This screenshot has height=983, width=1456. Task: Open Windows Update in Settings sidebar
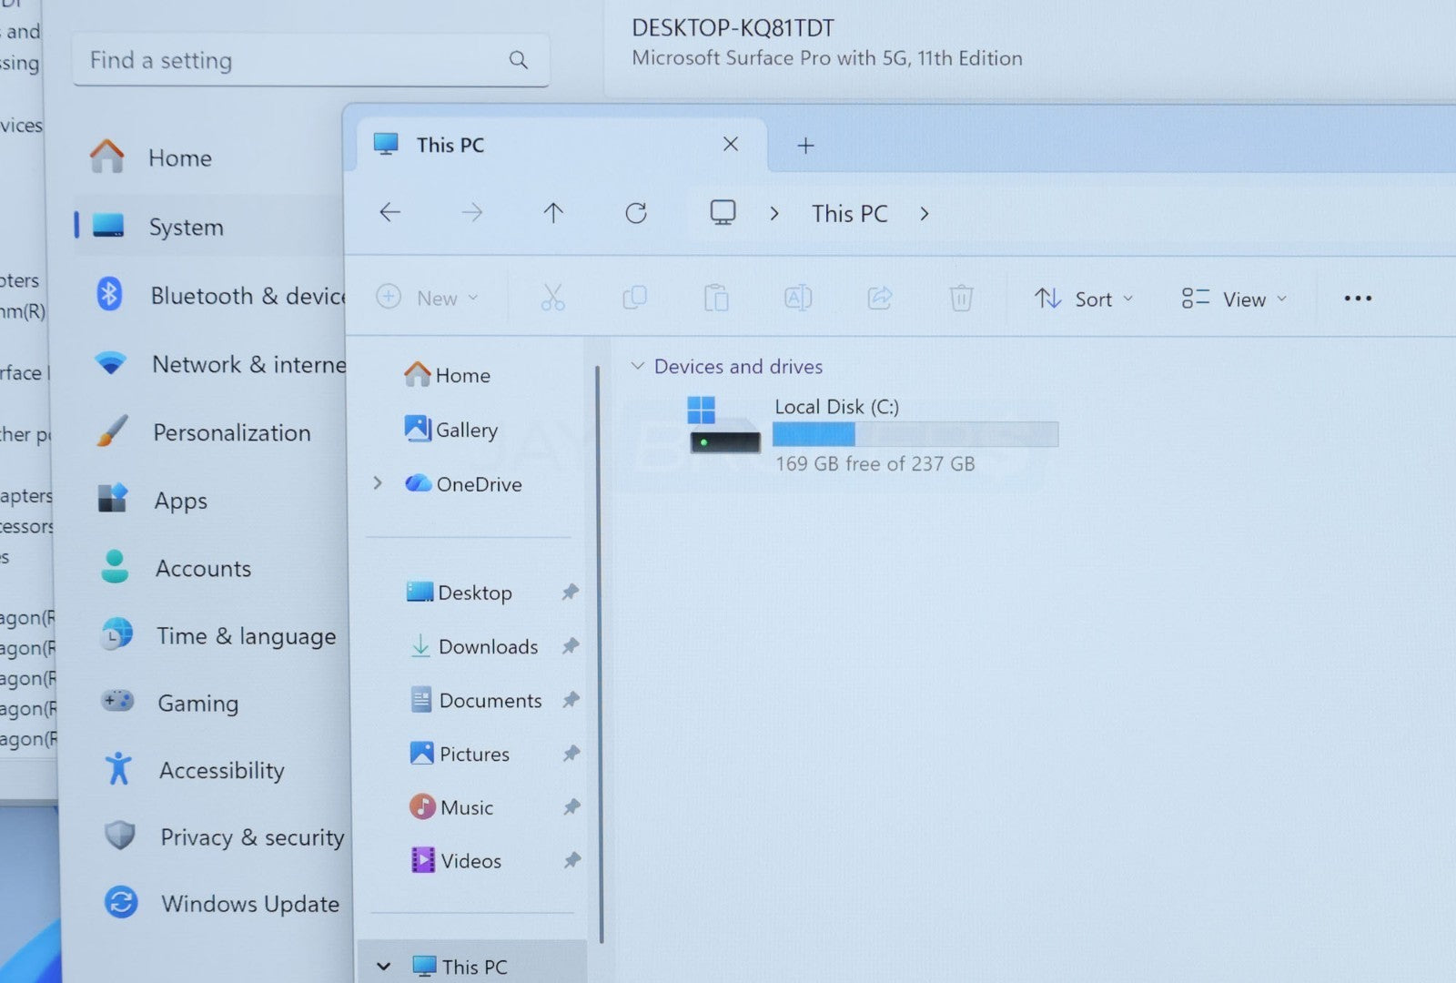point(249,904)
